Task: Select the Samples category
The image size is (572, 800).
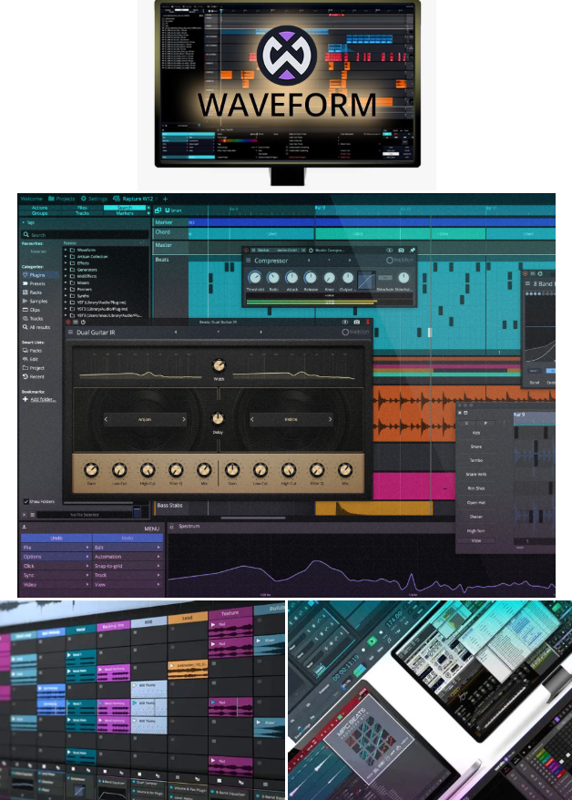Action: coord(35,301)
